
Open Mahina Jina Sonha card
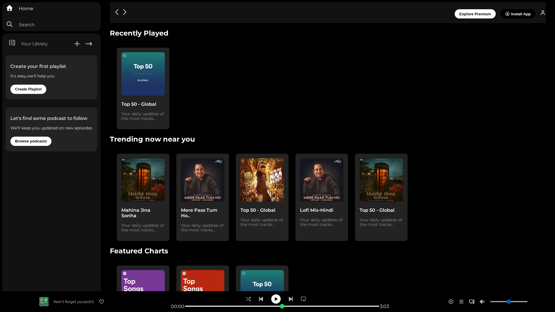tap(143, 197)
